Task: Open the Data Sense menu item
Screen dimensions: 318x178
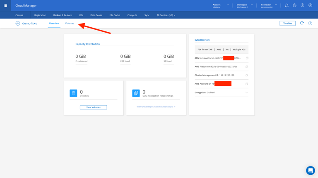Action: point(96,15)
